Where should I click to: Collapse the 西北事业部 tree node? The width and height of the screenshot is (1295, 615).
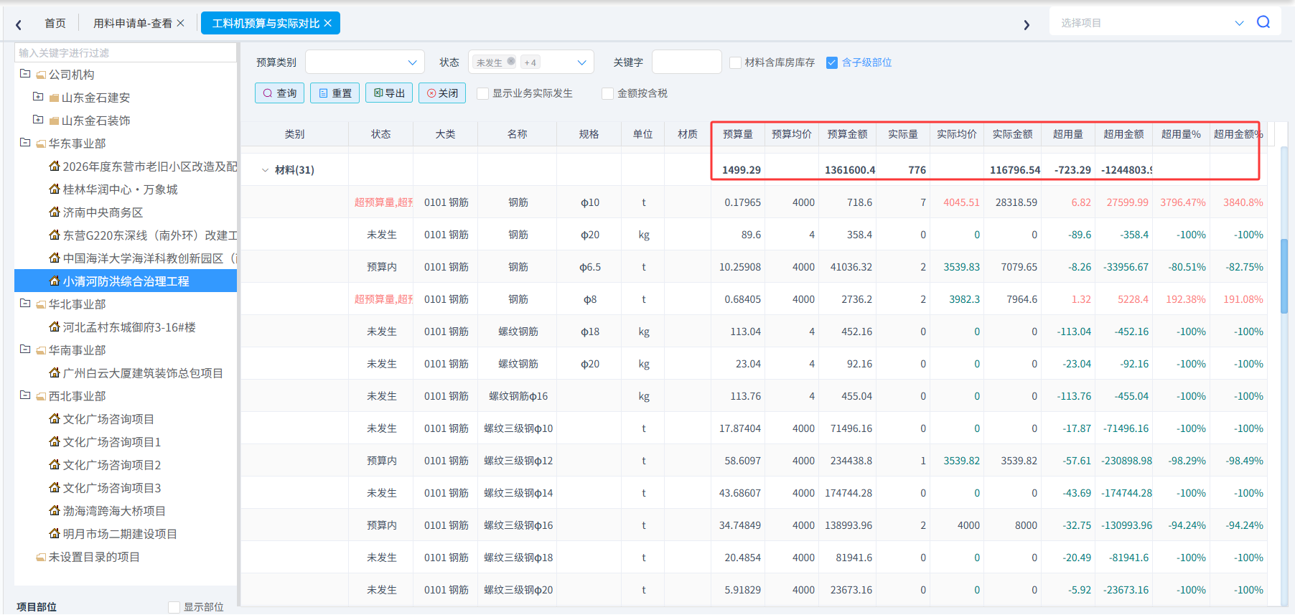25,395
